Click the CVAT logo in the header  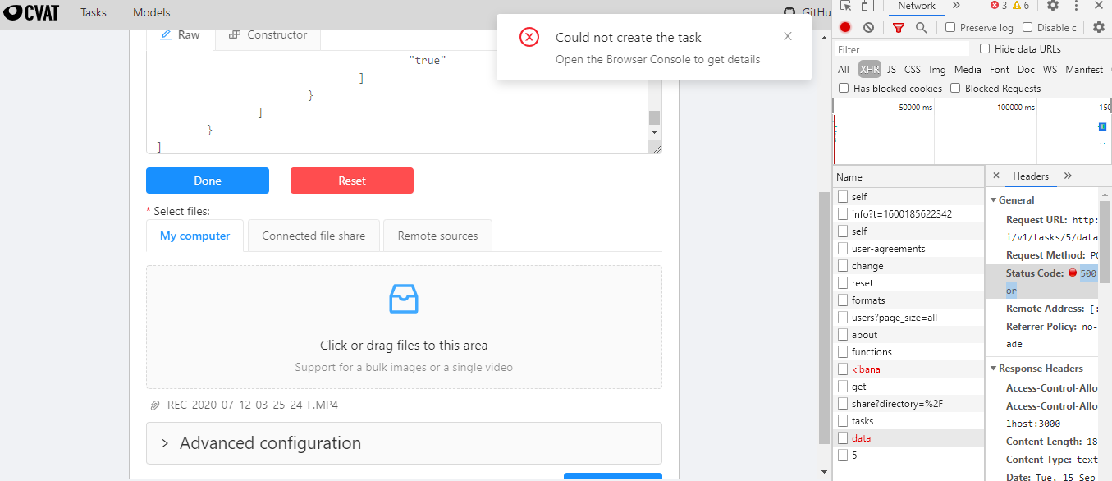click(31, 11)
